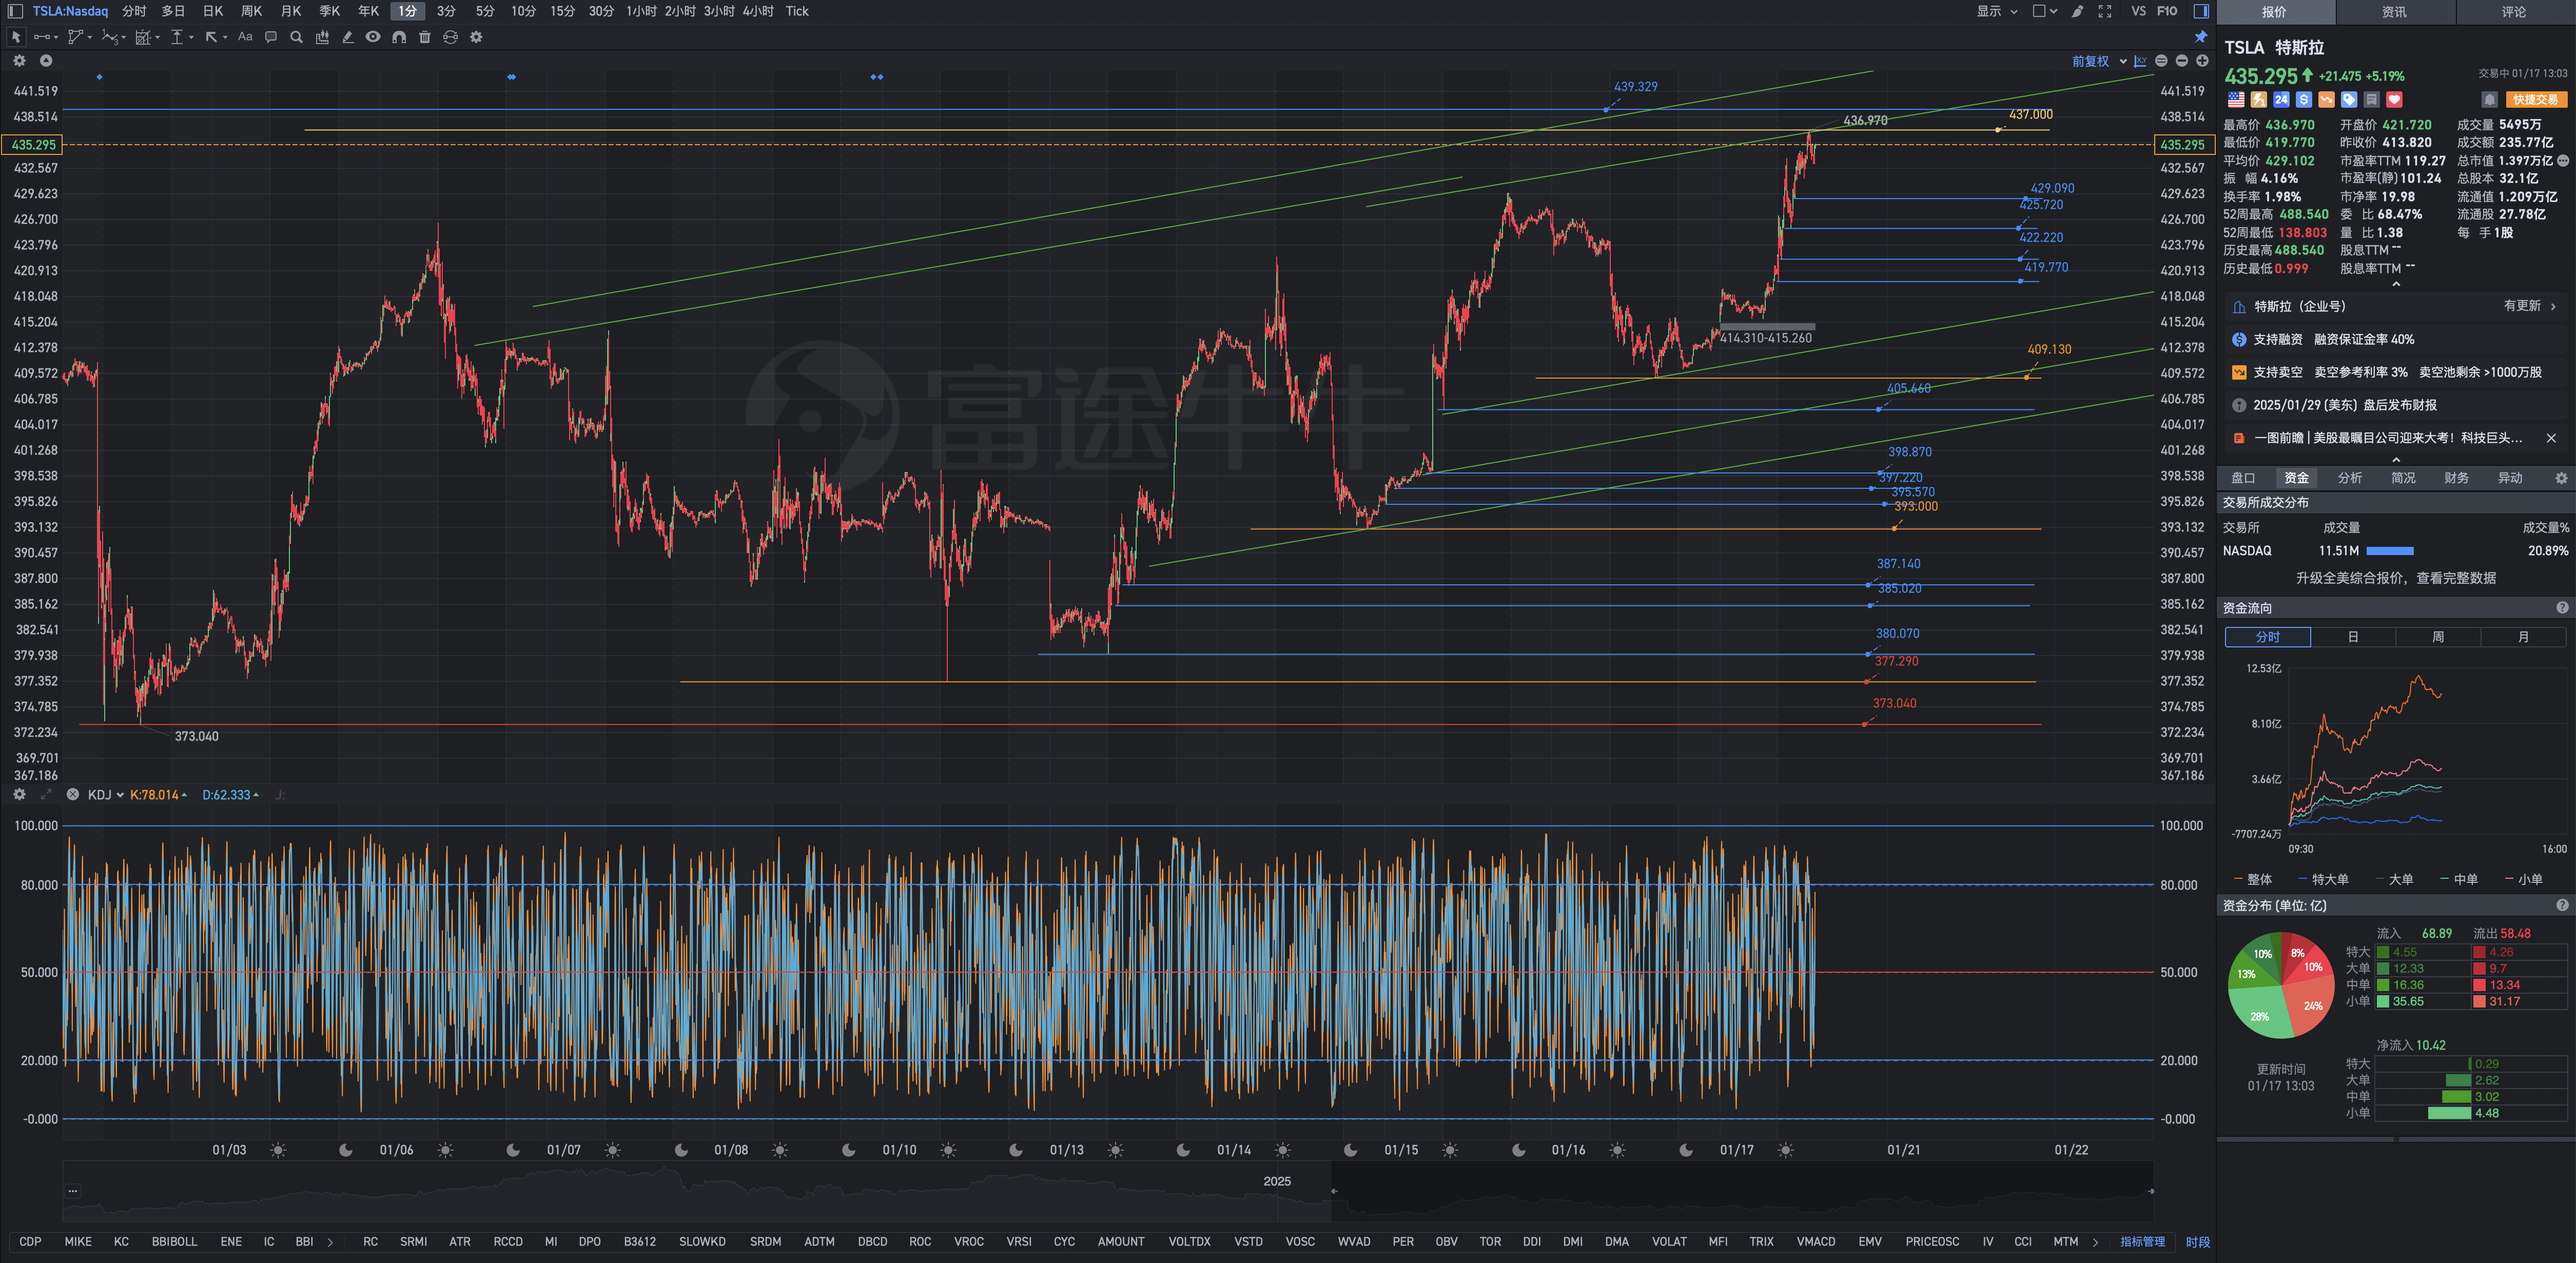Select 日 period for capital flow

pos(2353,637)
